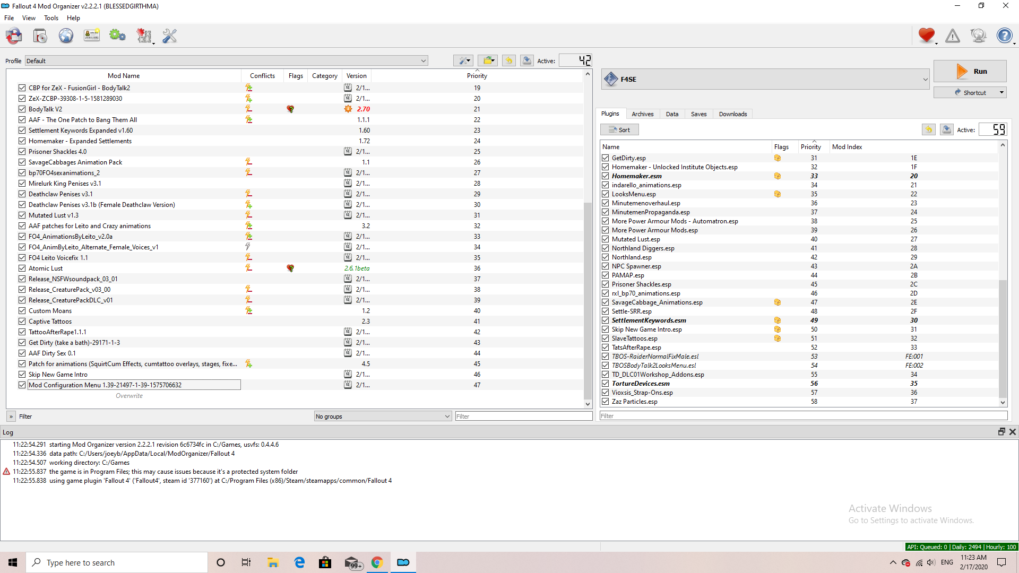The image size is (1019, 573).
Task: Open the Problems warning triangle icon
Action: coord(953,36)
